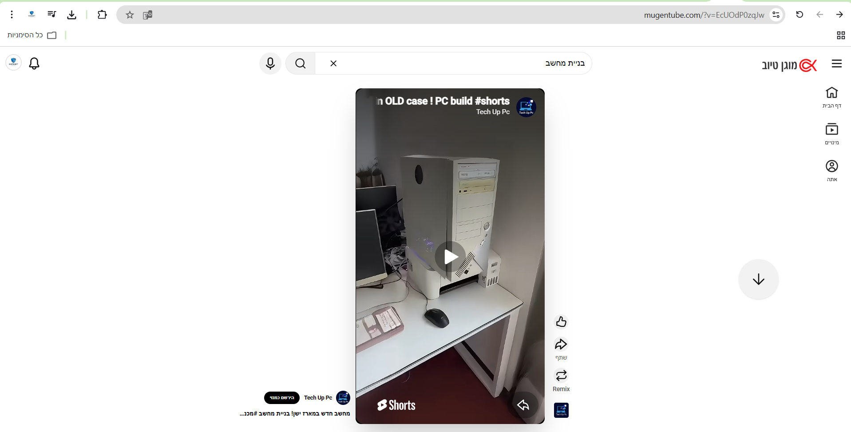
Task: Play the Shorts video
Action: pyautogui.click(x=450, y=257)
